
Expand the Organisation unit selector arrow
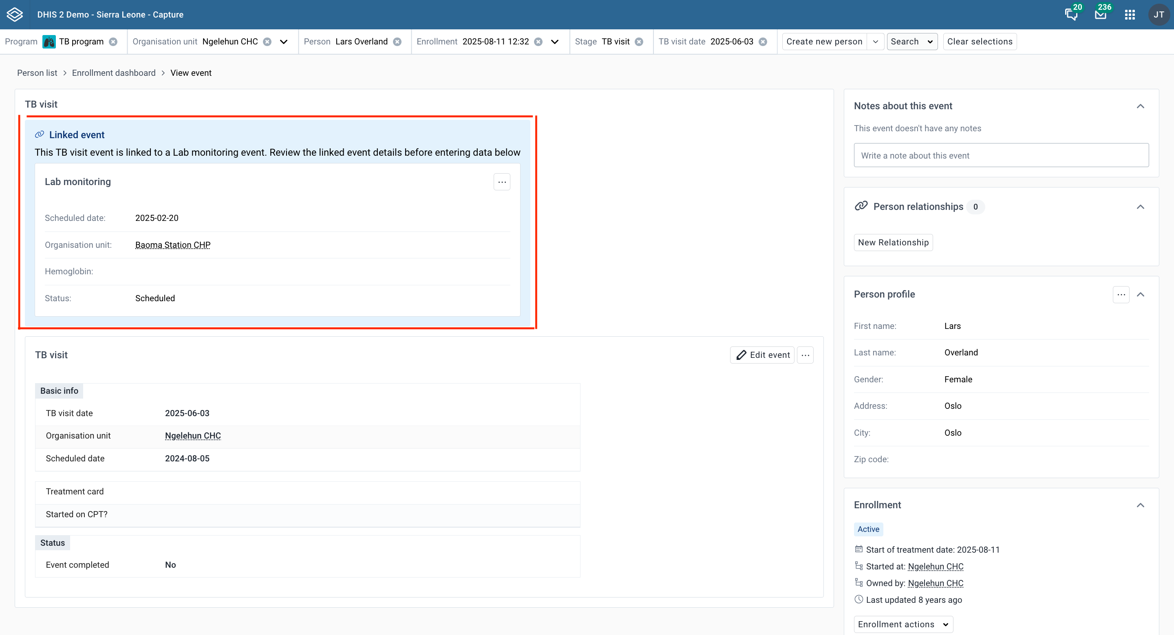point(283,42)
